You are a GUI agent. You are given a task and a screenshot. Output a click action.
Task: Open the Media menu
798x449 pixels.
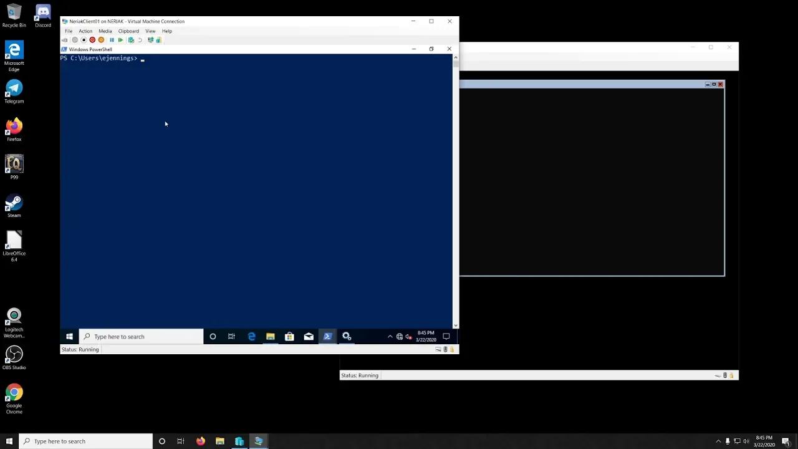click(x=105, y=31)
